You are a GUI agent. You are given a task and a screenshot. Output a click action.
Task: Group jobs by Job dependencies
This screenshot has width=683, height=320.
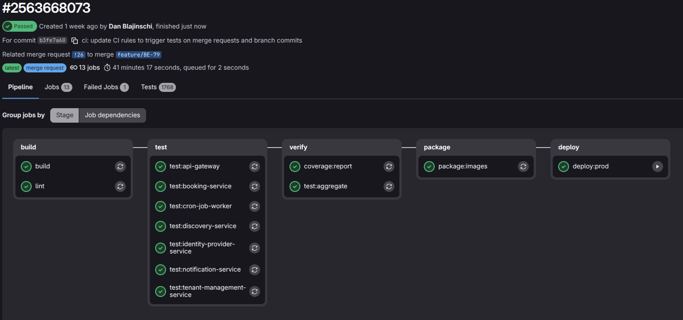113,115
